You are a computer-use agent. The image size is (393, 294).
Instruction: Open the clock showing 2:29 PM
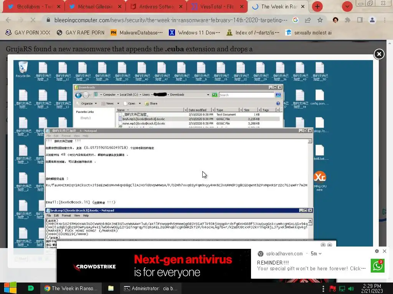tap(372, 288)
